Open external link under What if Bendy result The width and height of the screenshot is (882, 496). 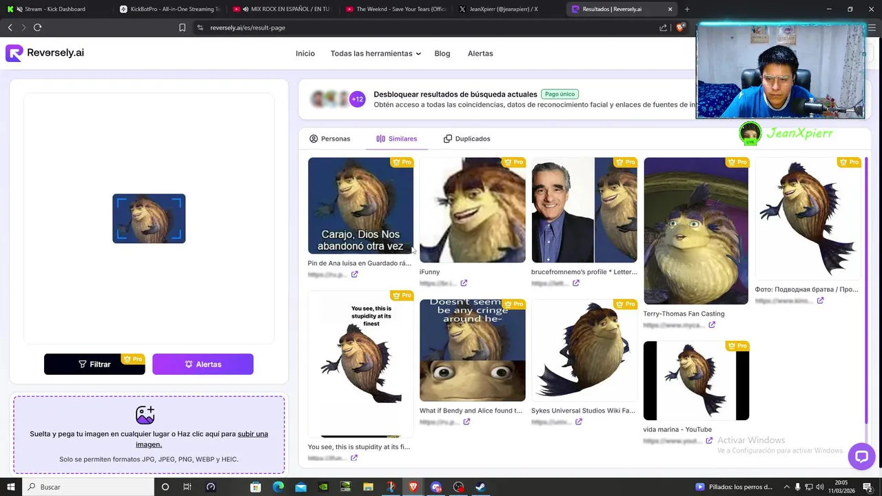pyautogui.click(x=466, y=422)
